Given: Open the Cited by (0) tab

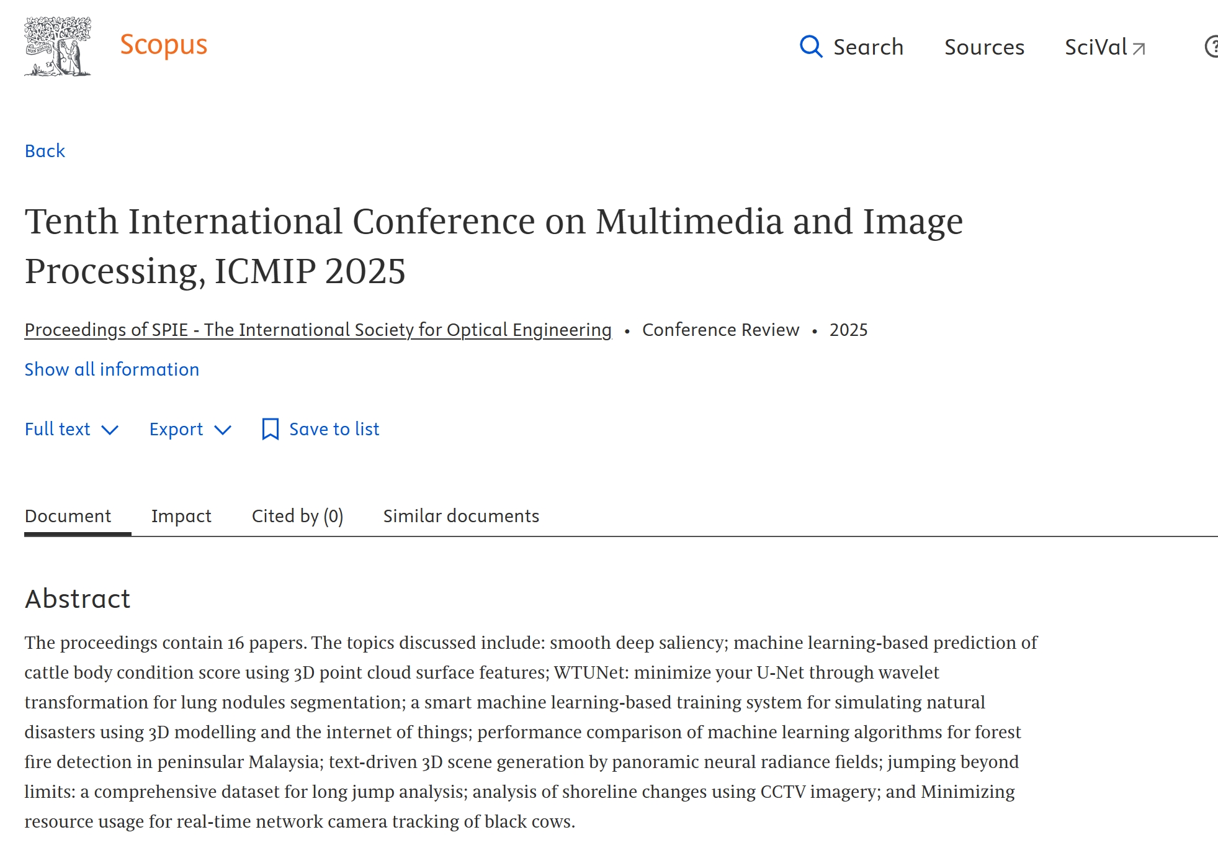Looking at the screenshot, I should (x=297, y=516).
